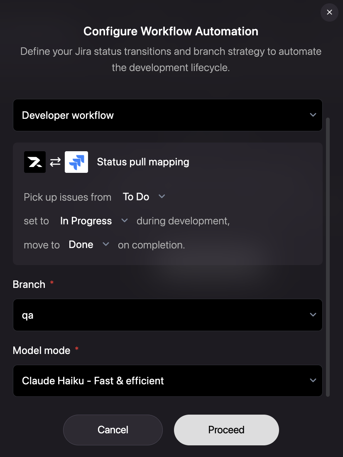Click the chevron beside To Do

tap(162, 197)
